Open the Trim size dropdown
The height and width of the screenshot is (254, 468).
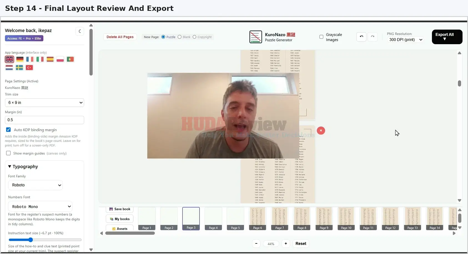(x=44, y=103)
